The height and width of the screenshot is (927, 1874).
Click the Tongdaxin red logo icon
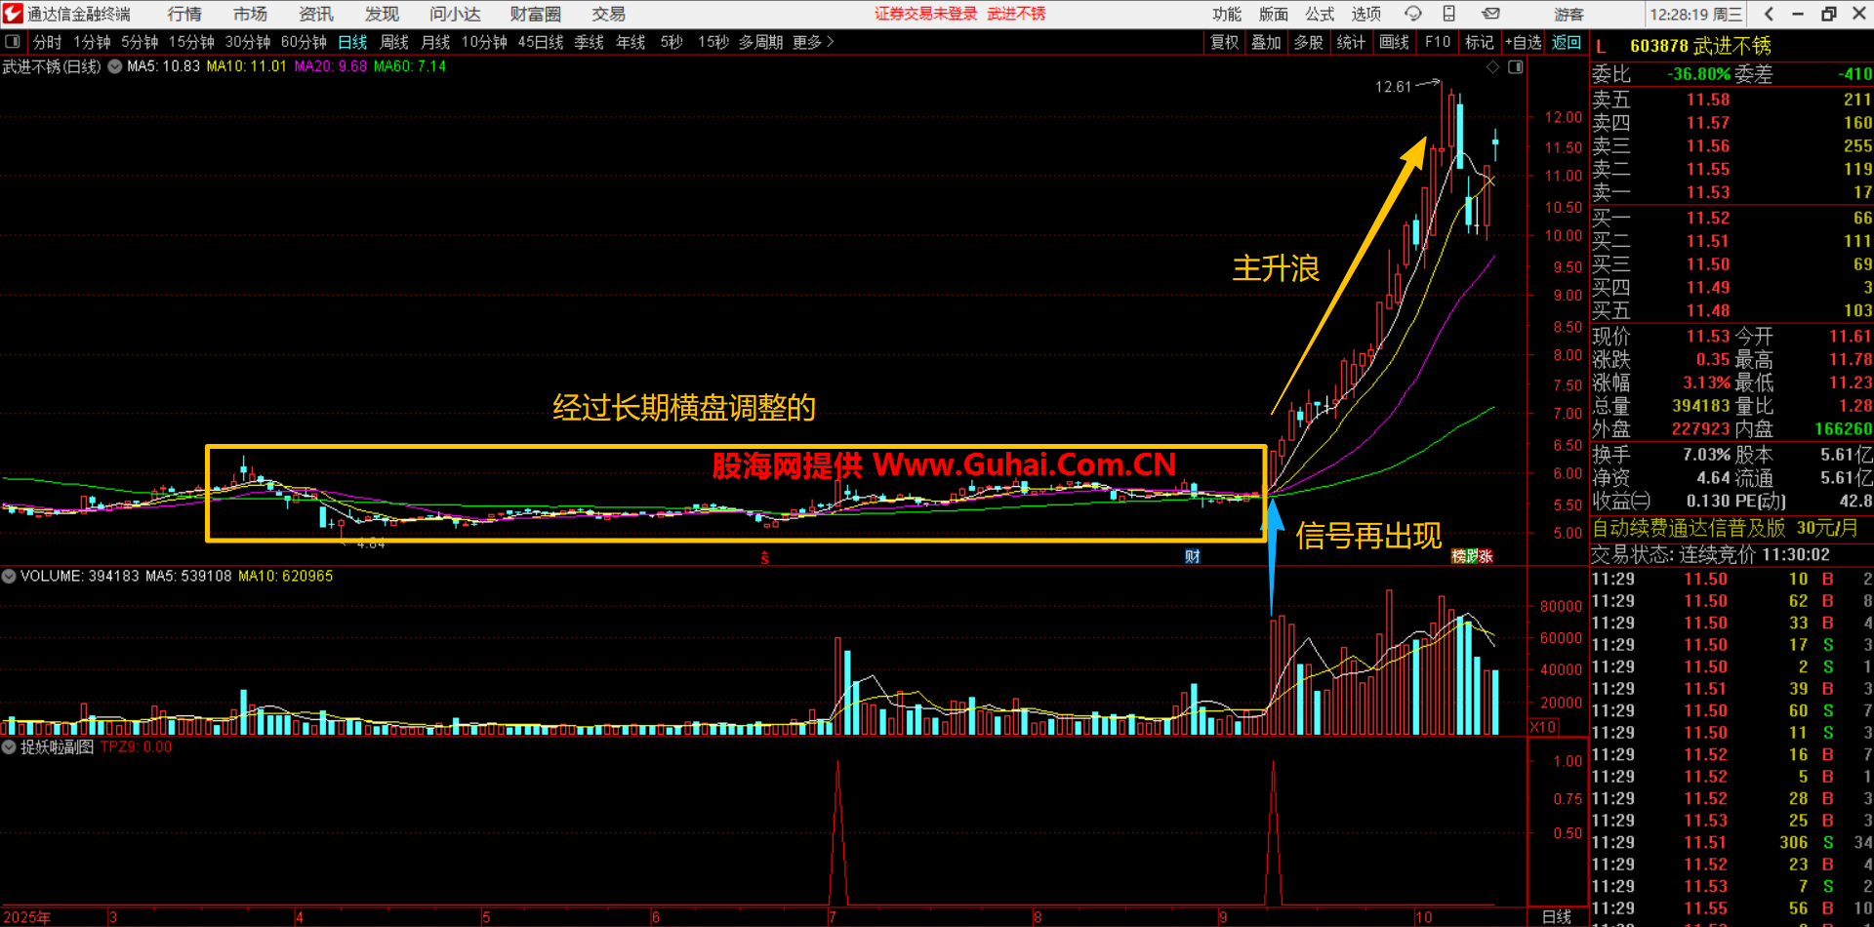pyautogui.click(x=13, y=14)
